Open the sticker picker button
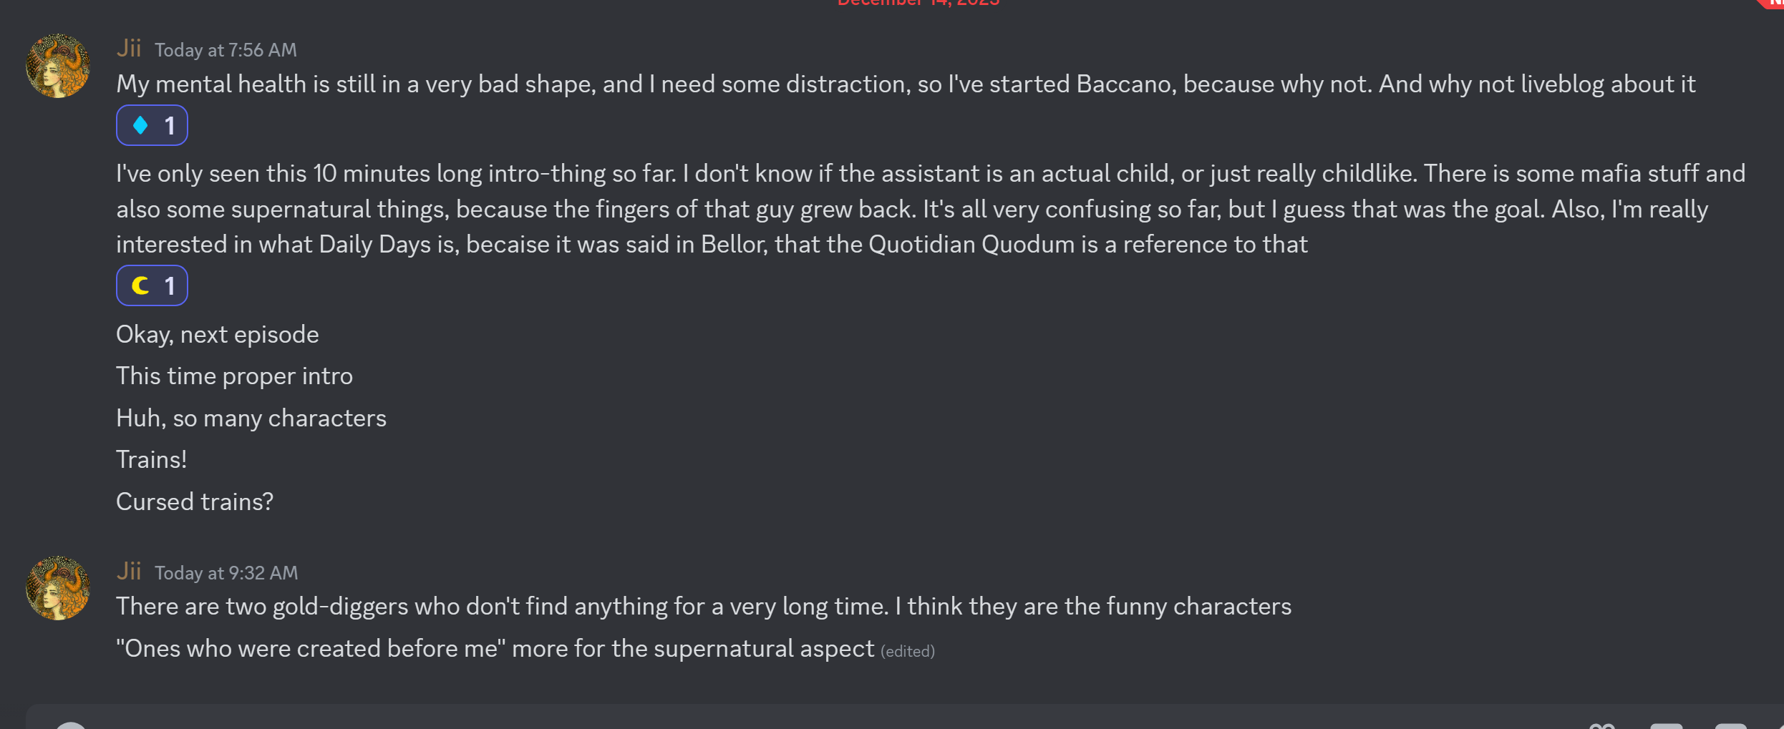1784x729 pixels. click(1730, 725)
